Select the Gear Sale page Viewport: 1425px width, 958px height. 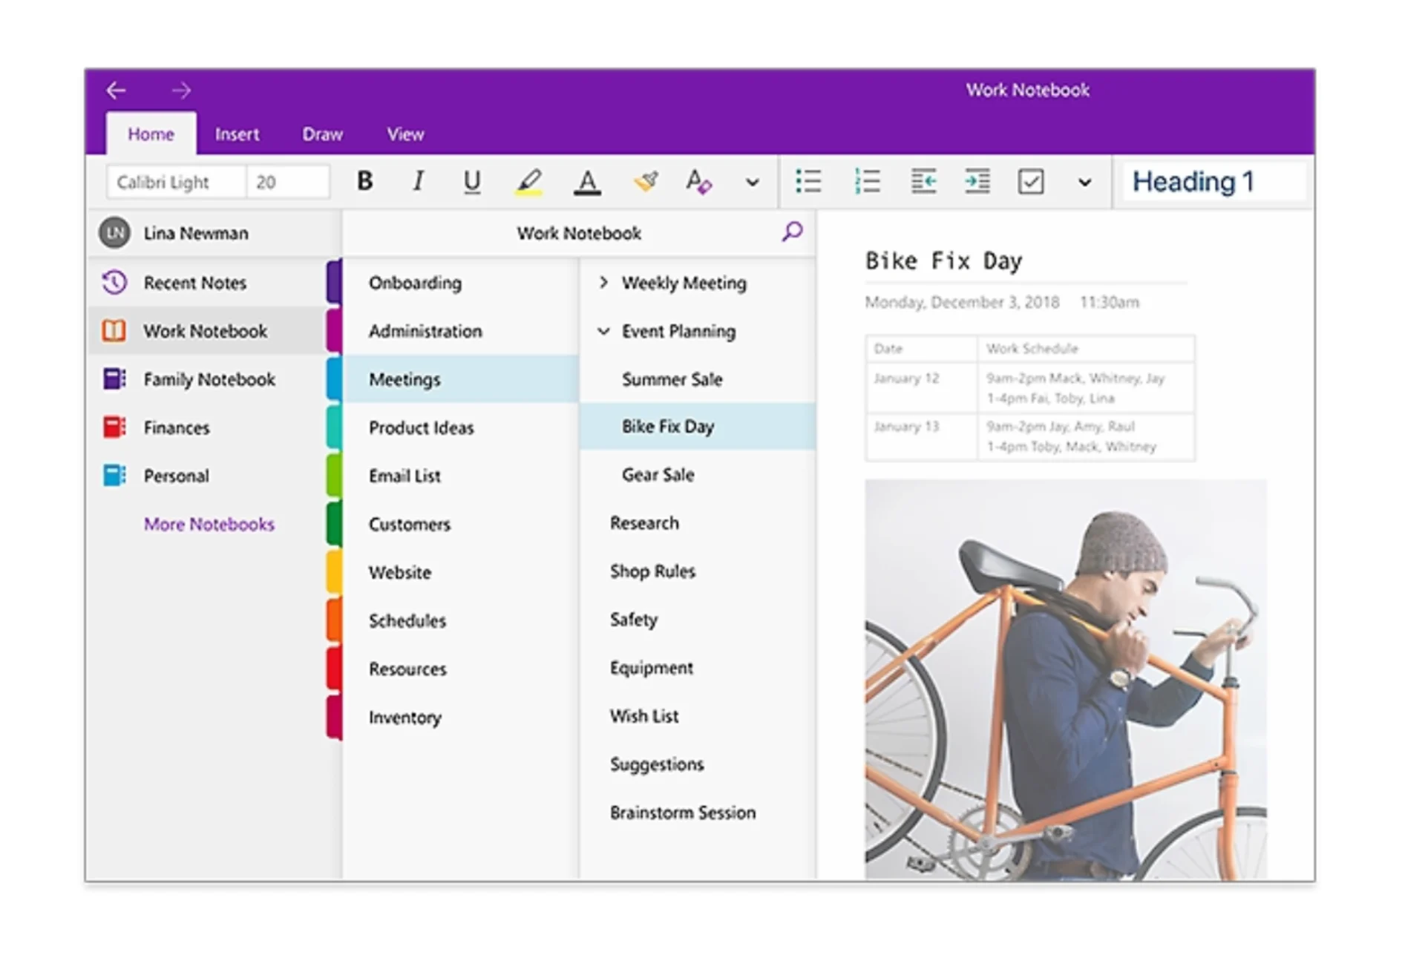coord(658,475)
